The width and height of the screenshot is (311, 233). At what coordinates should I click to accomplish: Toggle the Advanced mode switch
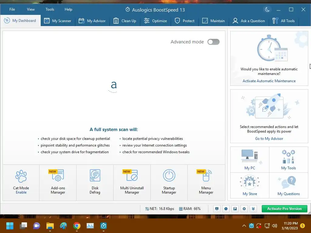pyautogui.click(x=214, y=42)
